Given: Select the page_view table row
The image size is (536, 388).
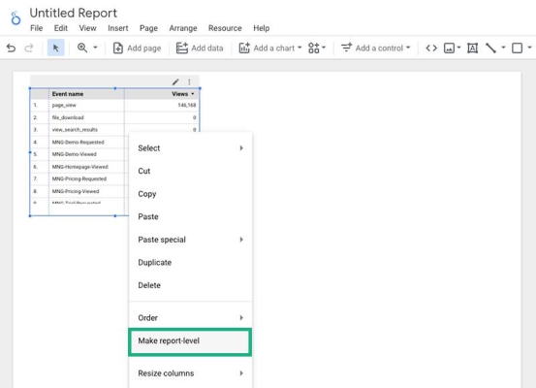Looking at the screenshot, I should pos(114,105).
